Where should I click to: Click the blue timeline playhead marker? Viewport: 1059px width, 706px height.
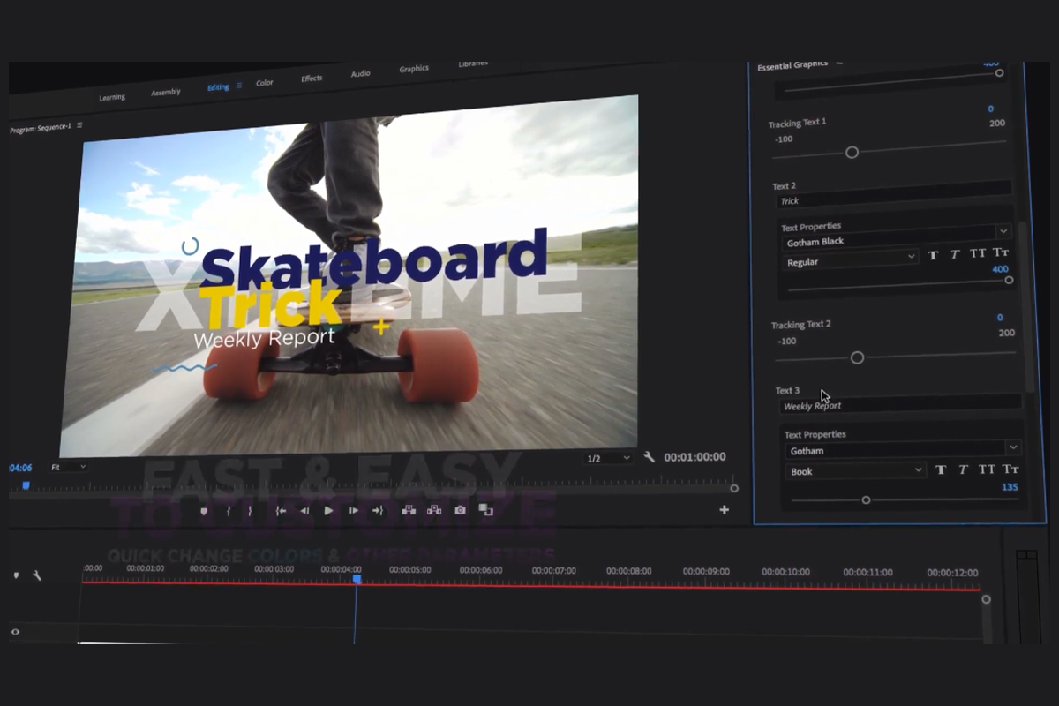click(357, 579)
